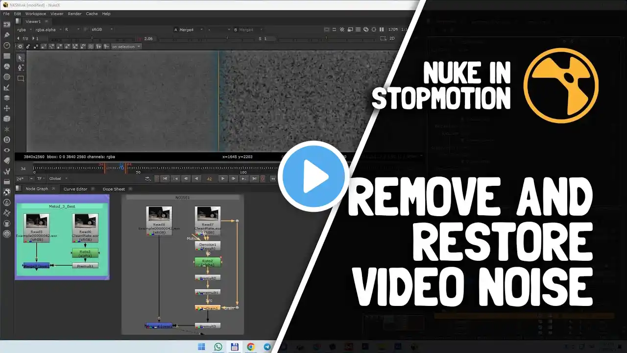This screenshot has width=627, height=353.
Task: Open the Workspace menu
Action: point(35,14)
